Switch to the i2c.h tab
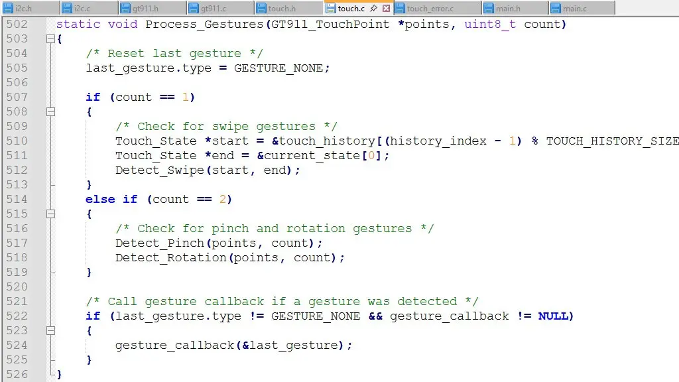The image size is (679, 382). pos(23,9)
